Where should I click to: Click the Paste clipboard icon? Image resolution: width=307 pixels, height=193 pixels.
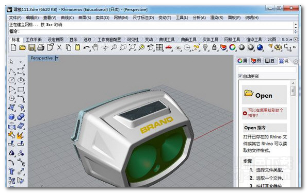click(x=77, y=47)
